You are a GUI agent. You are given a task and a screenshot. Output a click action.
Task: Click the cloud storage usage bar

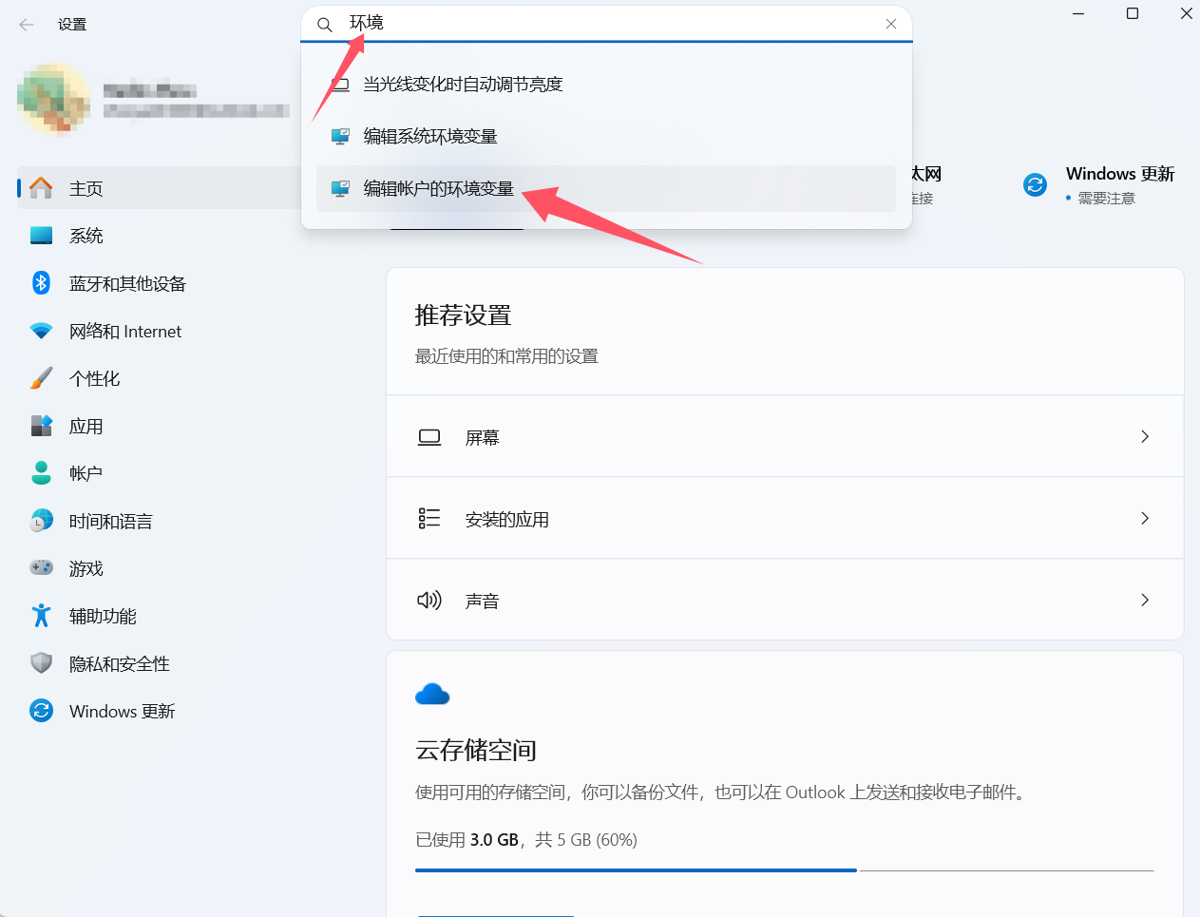pyautogui.click(x=784, y=869)
